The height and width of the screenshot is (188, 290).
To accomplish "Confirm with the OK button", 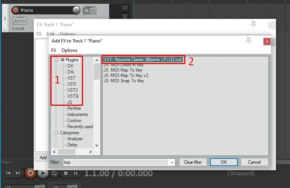I will pos(224,162).
